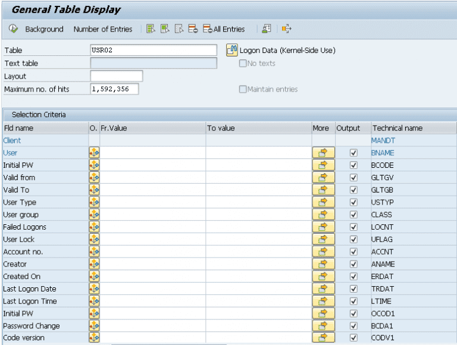Click the Maximum no. of hits field
The height and width of the screenshot is (345, 457).
[114, 89]
